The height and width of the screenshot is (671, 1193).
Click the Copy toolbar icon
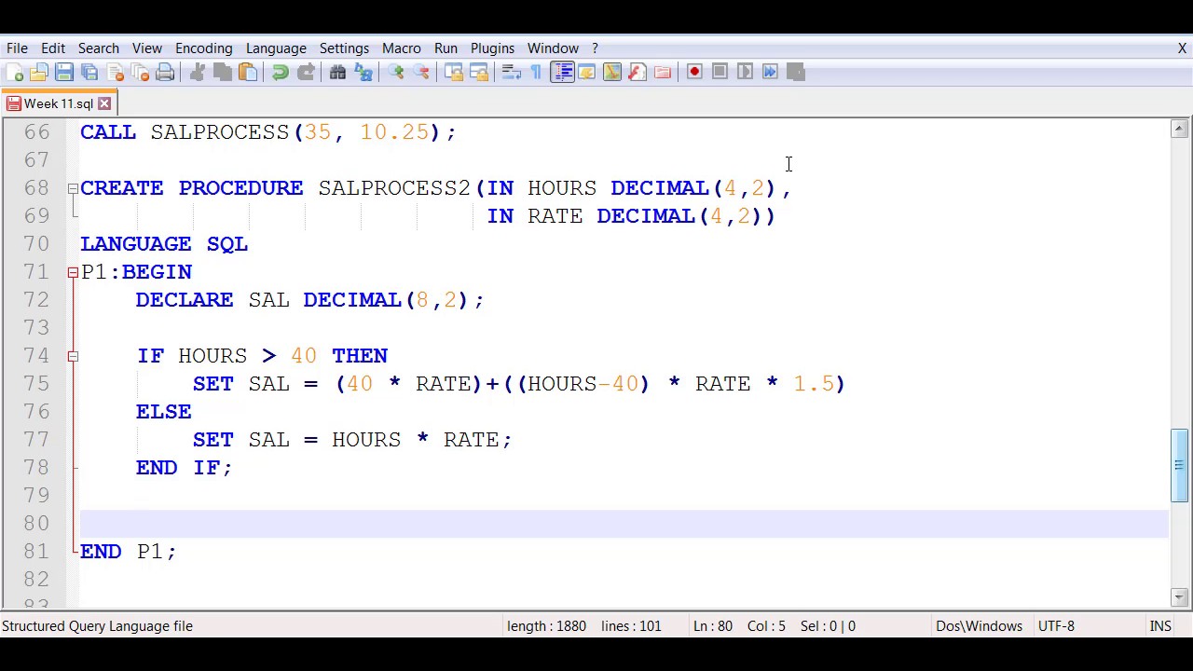pos(223,72)
